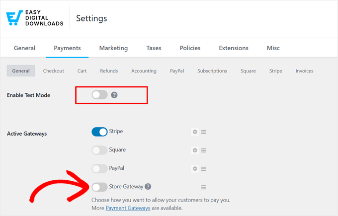Open the Extensions settings tab

click(234, 48)
